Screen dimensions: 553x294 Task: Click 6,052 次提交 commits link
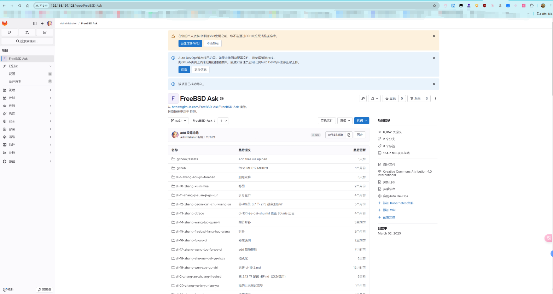pyautogui.click(x=392, y=132)
